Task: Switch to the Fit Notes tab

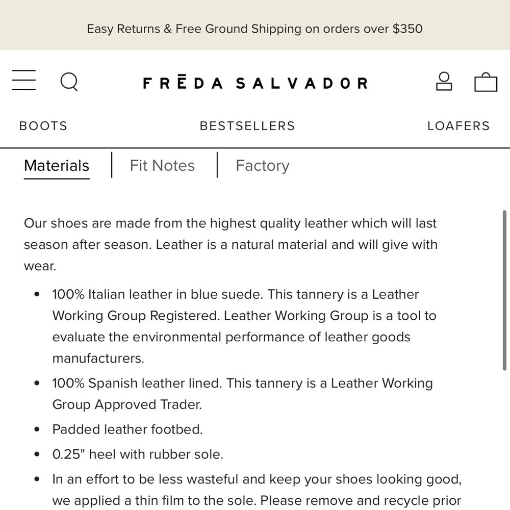Action: 162,166
